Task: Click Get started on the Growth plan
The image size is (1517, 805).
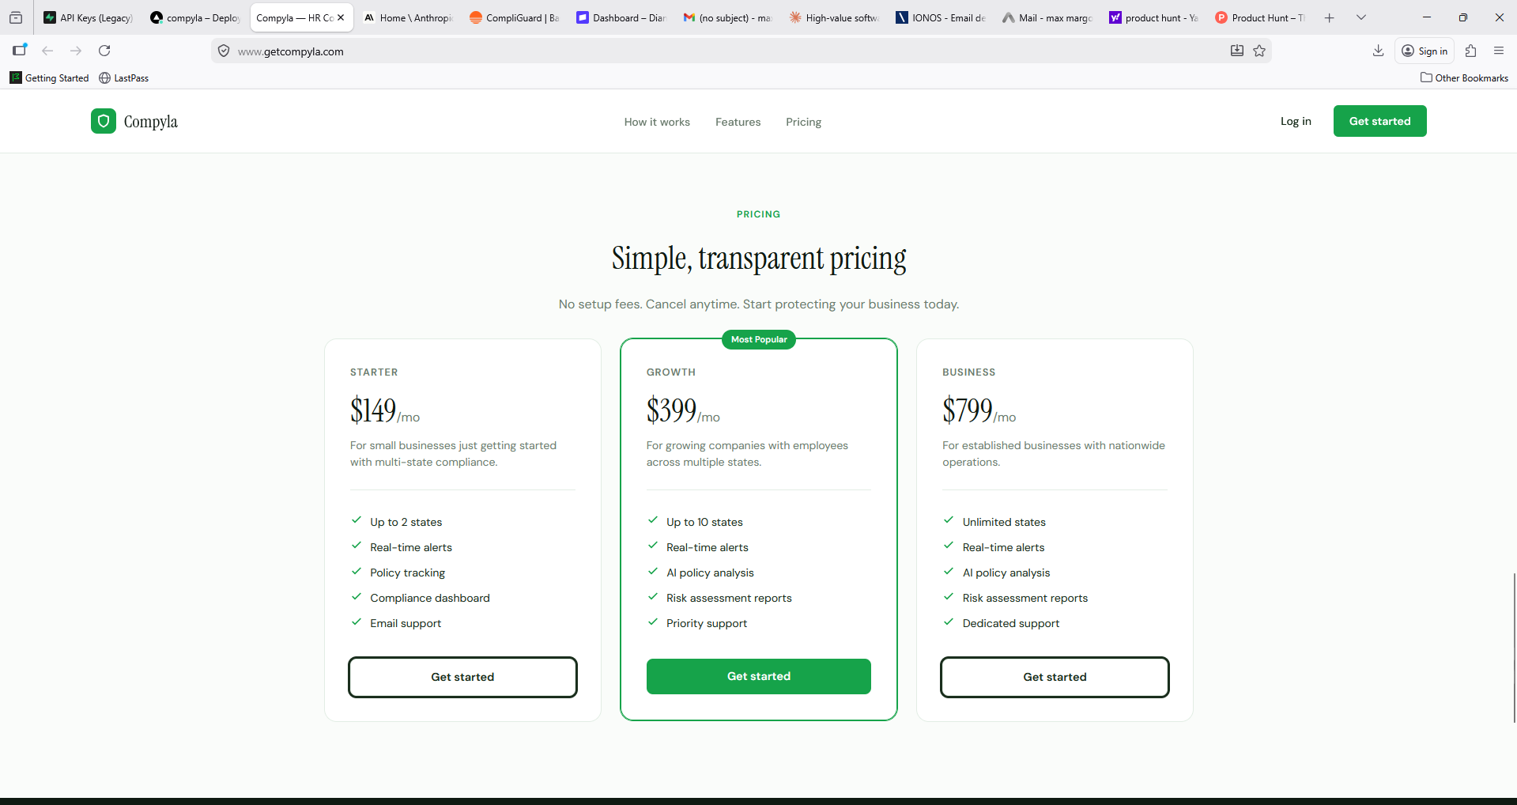Action: click(758, 676)
